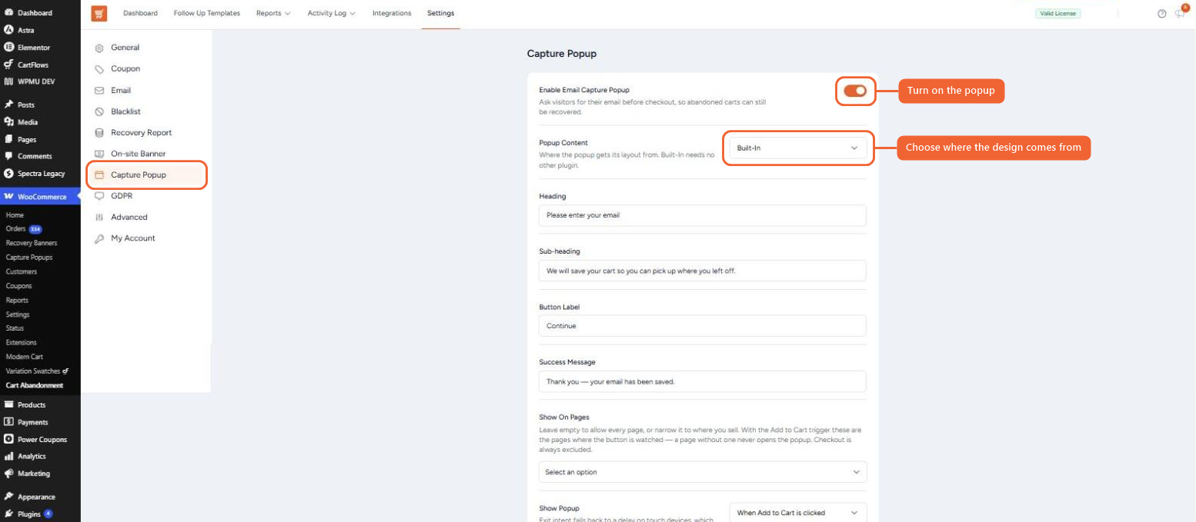Expand the Activity Log menu
Viewport: 1196px width, 522px height.
331,13
